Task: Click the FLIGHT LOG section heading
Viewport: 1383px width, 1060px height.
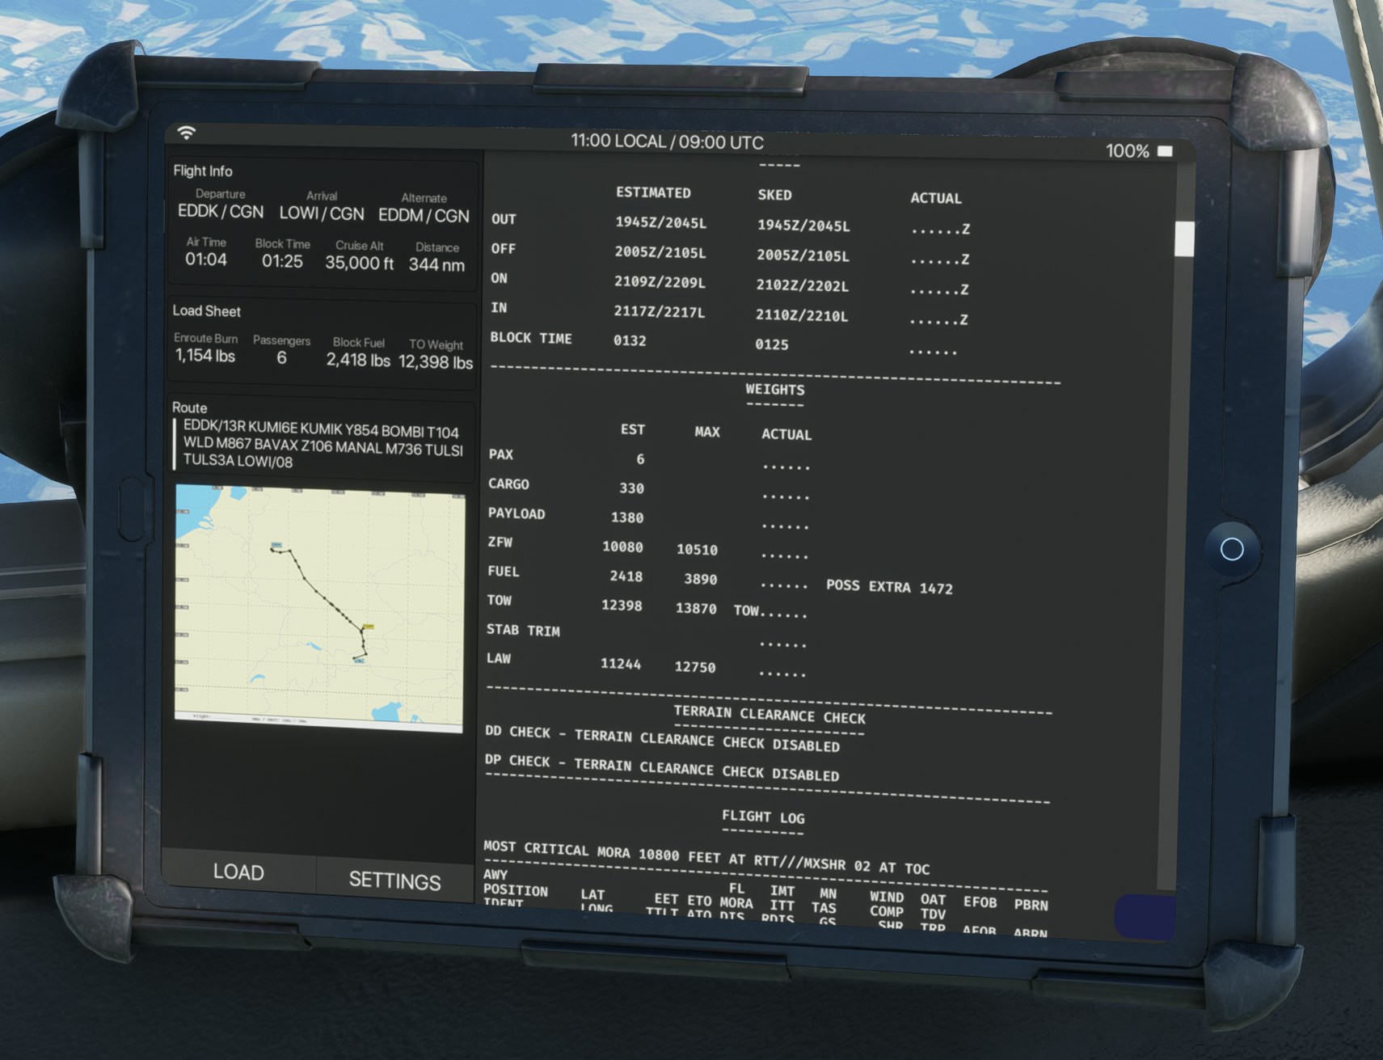Action: [762, 817]
